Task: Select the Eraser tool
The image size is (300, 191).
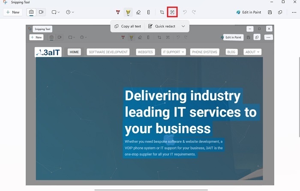Action: (138, 12)
